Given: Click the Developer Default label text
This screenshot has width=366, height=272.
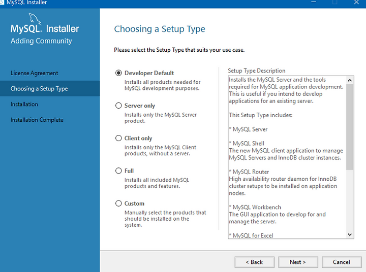Looking at the screenshot, I should click(x=149, y=73).
